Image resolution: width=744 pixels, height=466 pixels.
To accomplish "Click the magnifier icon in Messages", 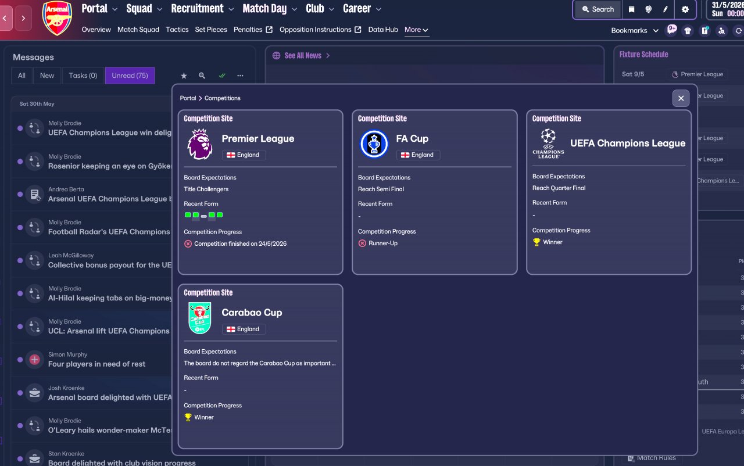I will pos(202,76).
